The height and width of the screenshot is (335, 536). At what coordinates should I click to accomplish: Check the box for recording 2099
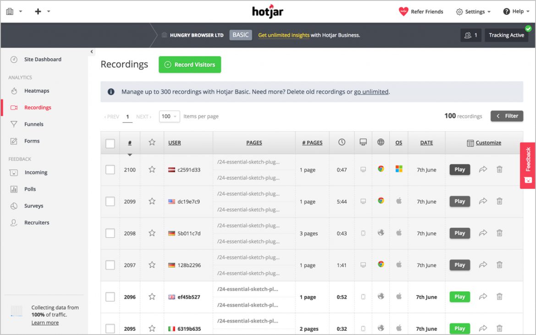click(110, 201)
